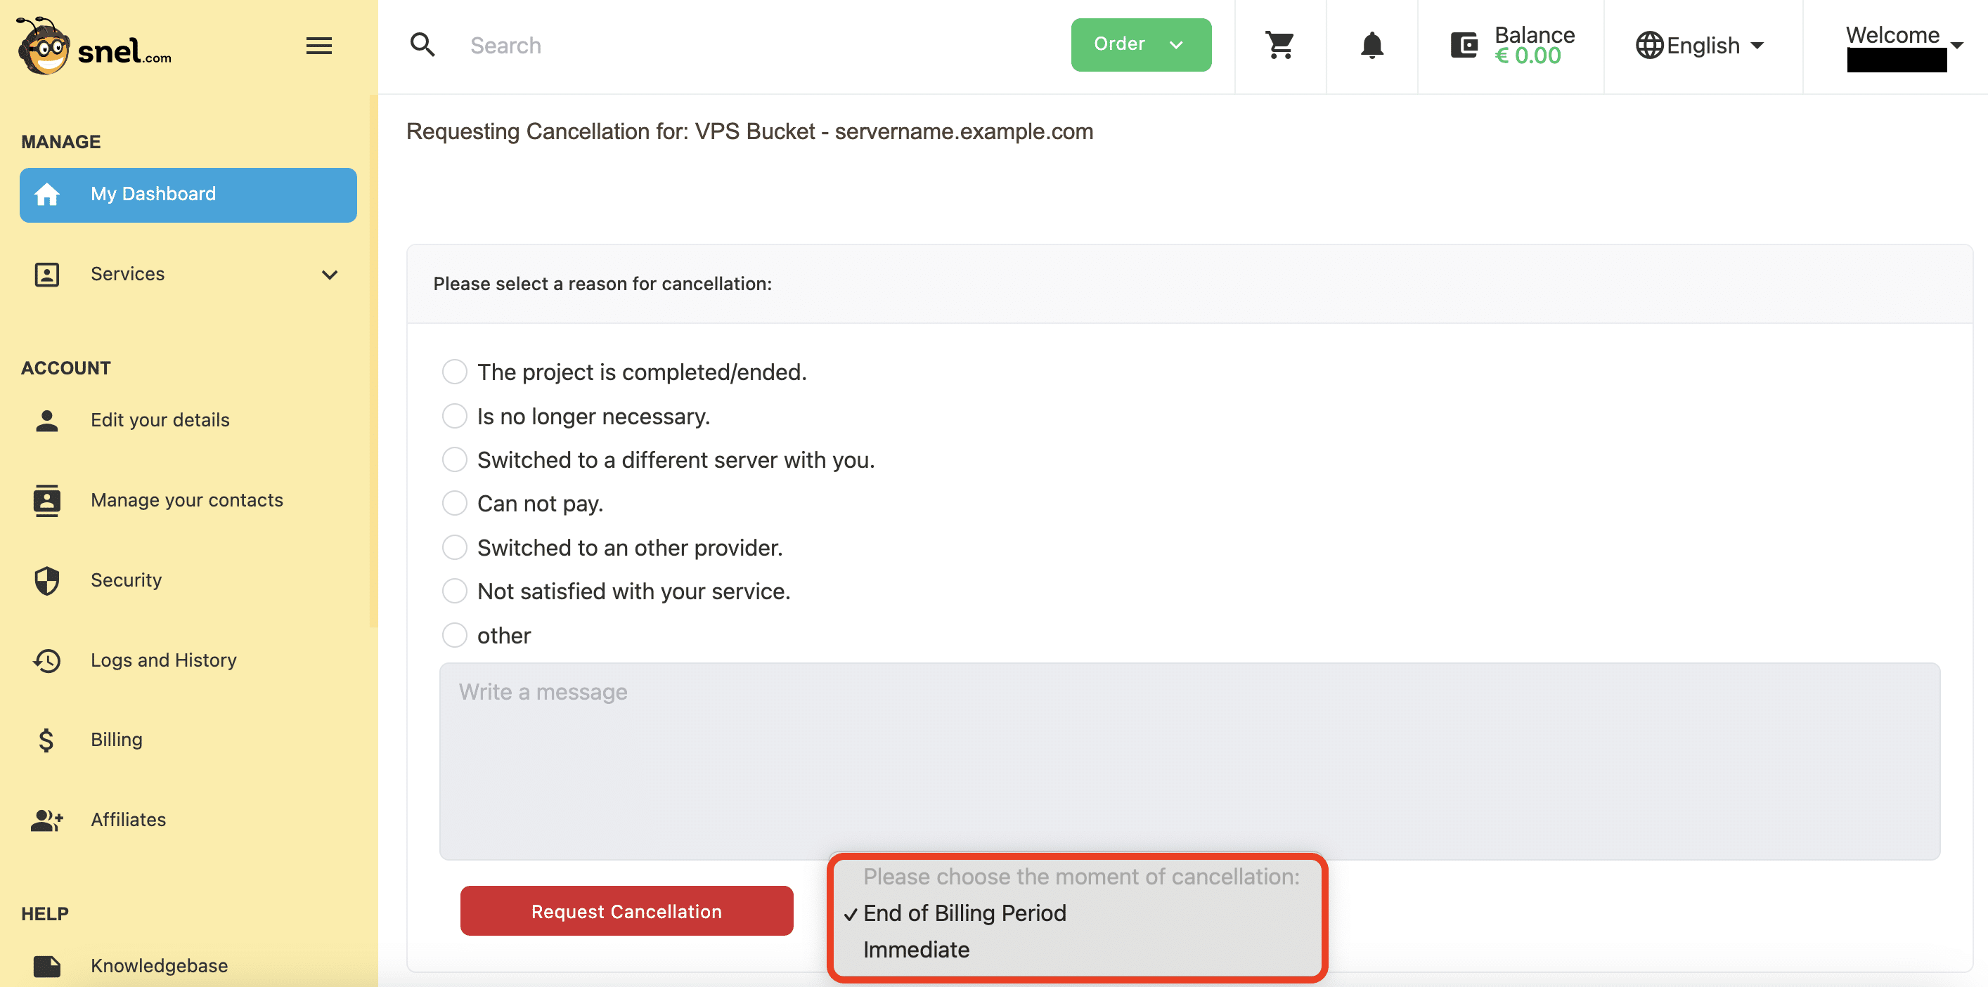Open notifications bell

coord(1371,46)
